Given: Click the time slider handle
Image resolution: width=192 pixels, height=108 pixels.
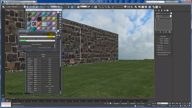Looking at the screenshot, I should pos(13,98).
